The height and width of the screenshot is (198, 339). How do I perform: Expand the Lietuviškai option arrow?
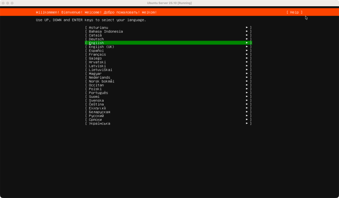(247, 70)
